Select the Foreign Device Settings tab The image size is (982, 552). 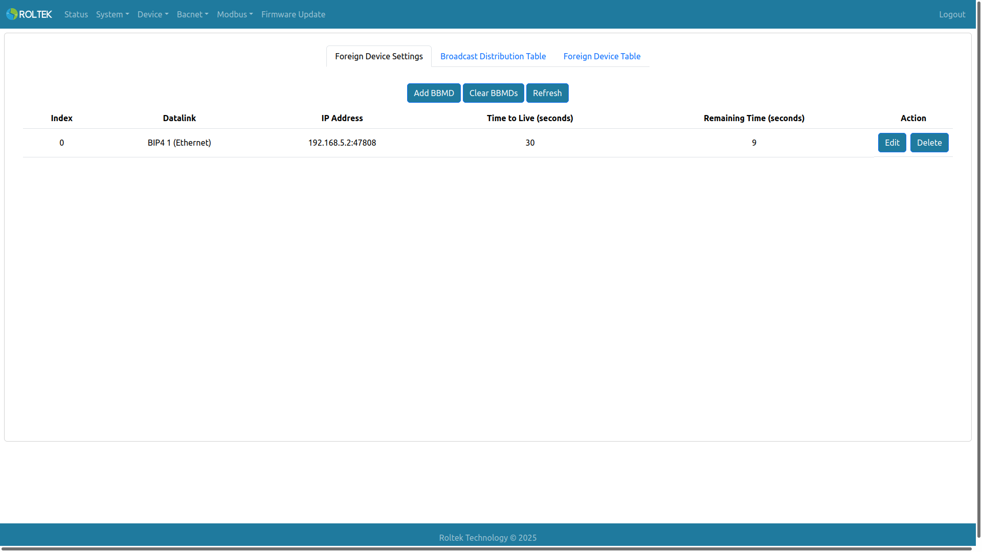tap(379, 56)
